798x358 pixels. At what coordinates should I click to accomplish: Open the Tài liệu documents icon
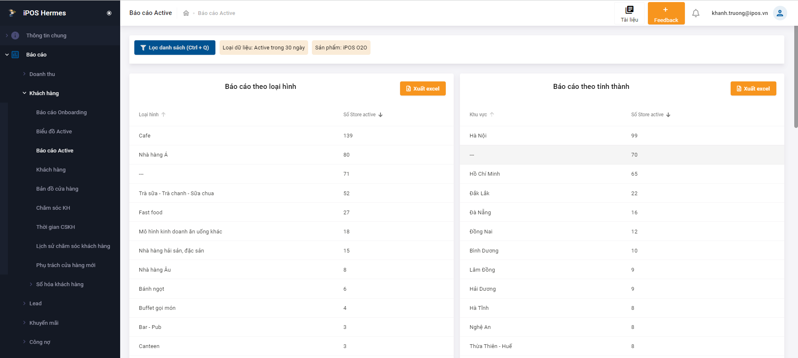[x=629, y=10]
